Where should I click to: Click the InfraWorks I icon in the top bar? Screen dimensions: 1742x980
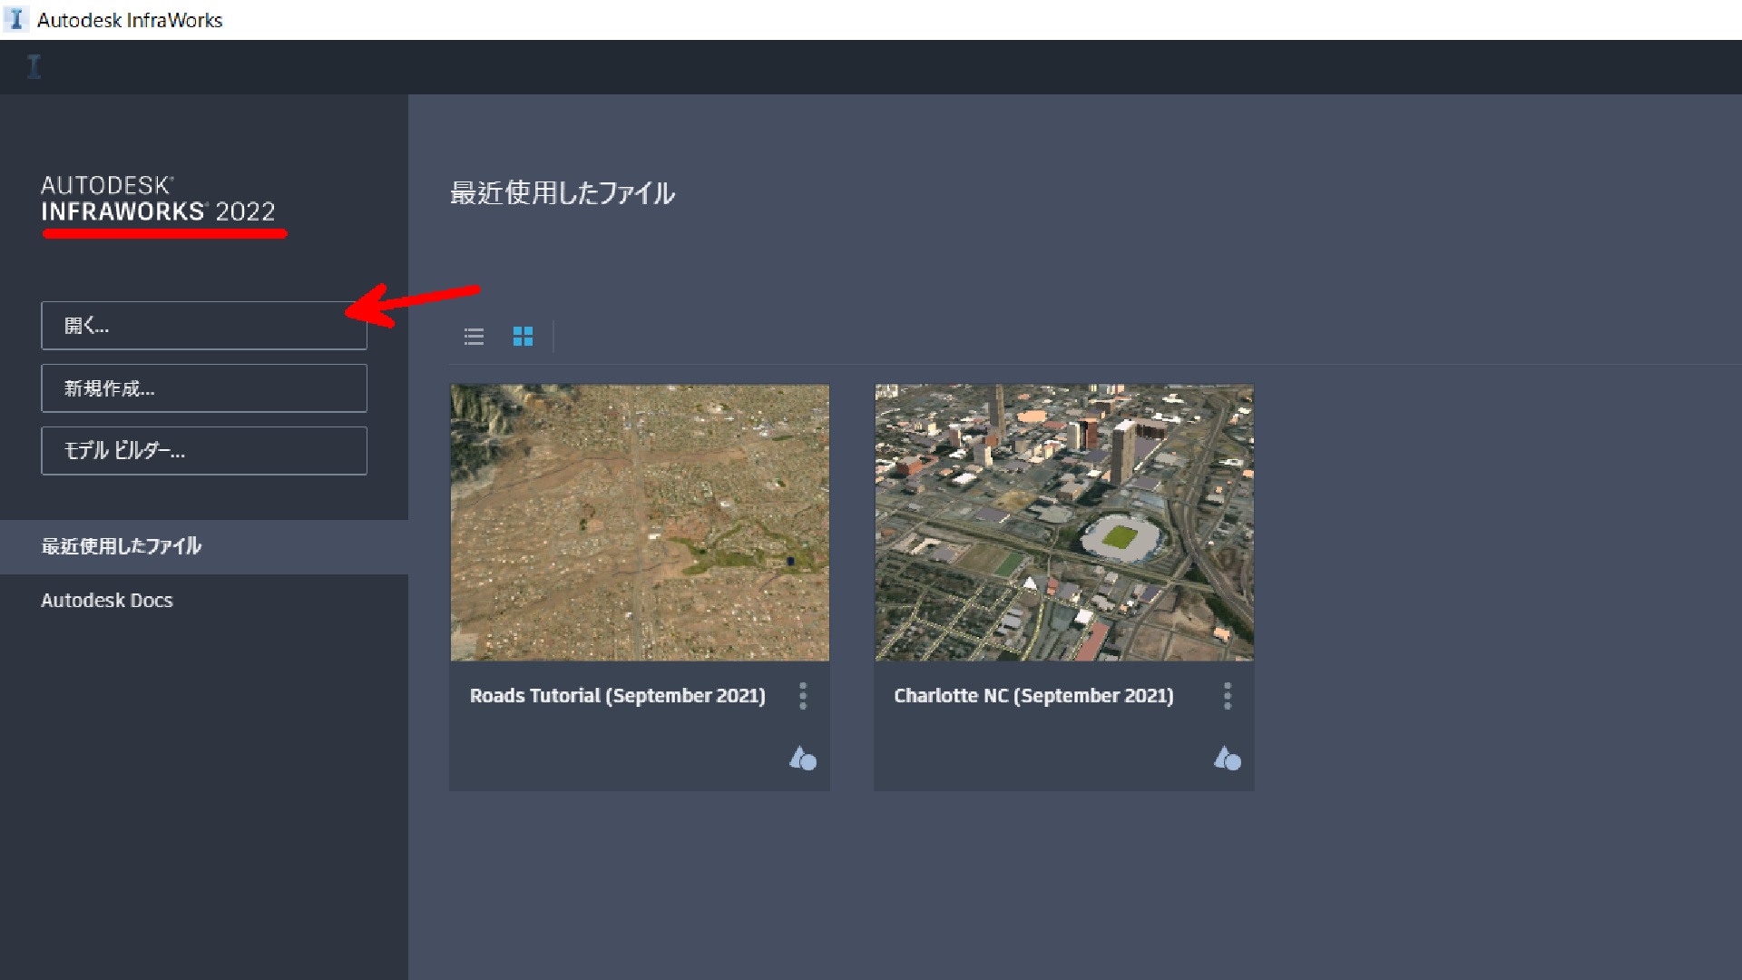click(x=34, y=66)
